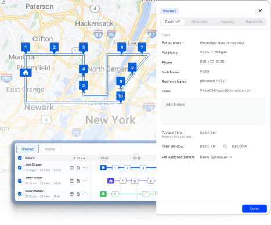The image size is (271, 225).
Task: Click stop 1 on Kristin Watson timeline
Action: (x=115, y=194)
